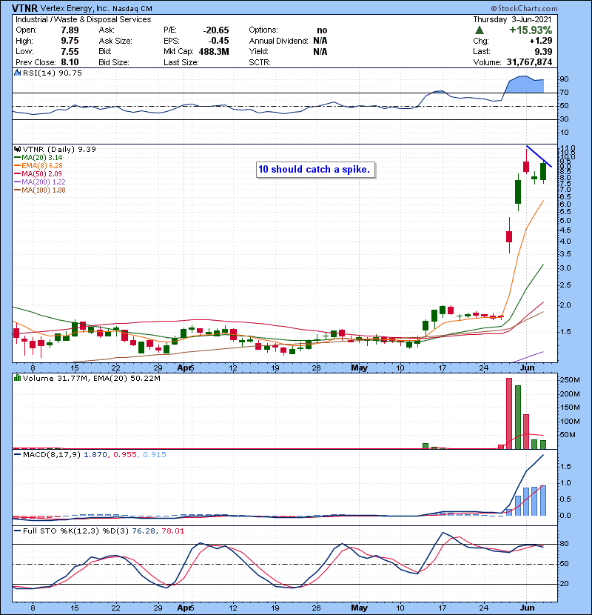Select the Low value 7.55
This screenshot has height=615, width=592.
tap(70, 51)
